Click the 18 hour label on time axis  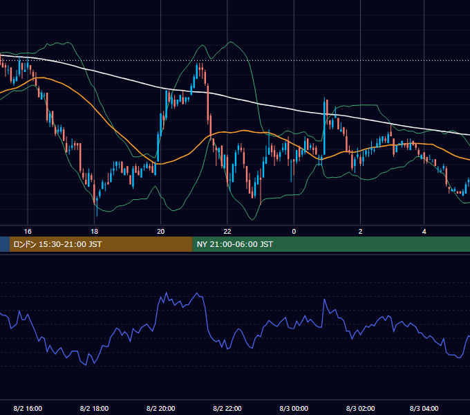tap(94, 231)
